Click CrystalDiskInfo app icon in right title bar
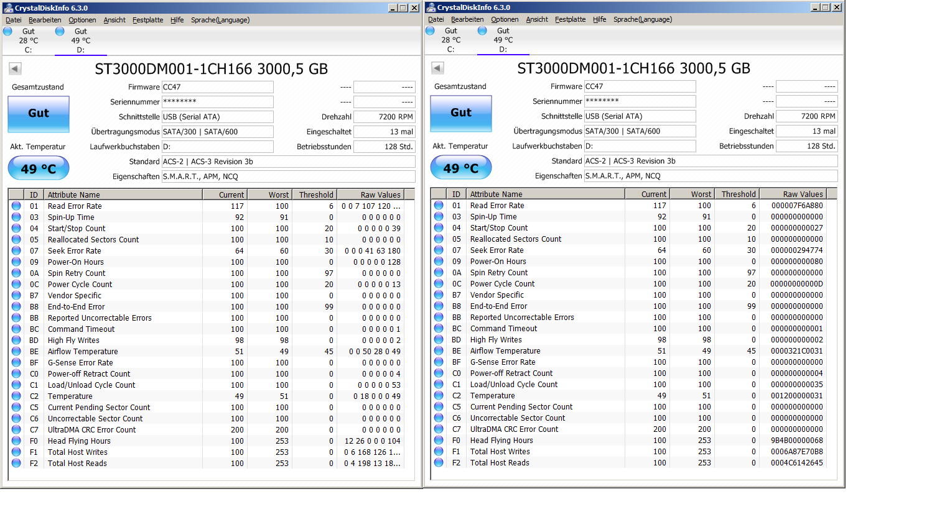 point(431,7)
